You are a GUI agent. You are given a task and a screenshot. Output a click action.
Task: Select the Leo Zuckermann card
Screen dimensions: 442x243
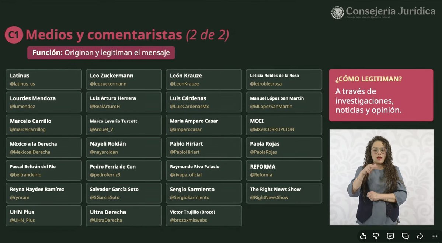point(124,80)
